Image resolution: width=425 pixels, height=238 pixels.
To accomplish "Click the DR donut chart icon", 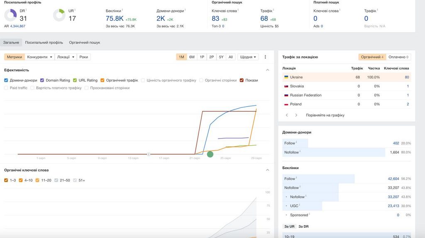I will point(10,15).
